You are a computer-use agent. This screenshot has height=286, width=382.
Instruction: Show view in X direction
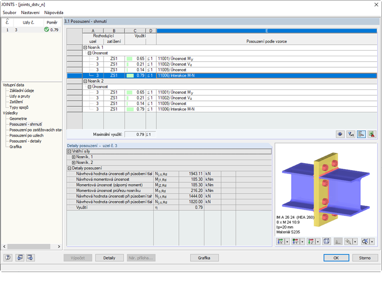pyautogui.click(x=280, y=241)
